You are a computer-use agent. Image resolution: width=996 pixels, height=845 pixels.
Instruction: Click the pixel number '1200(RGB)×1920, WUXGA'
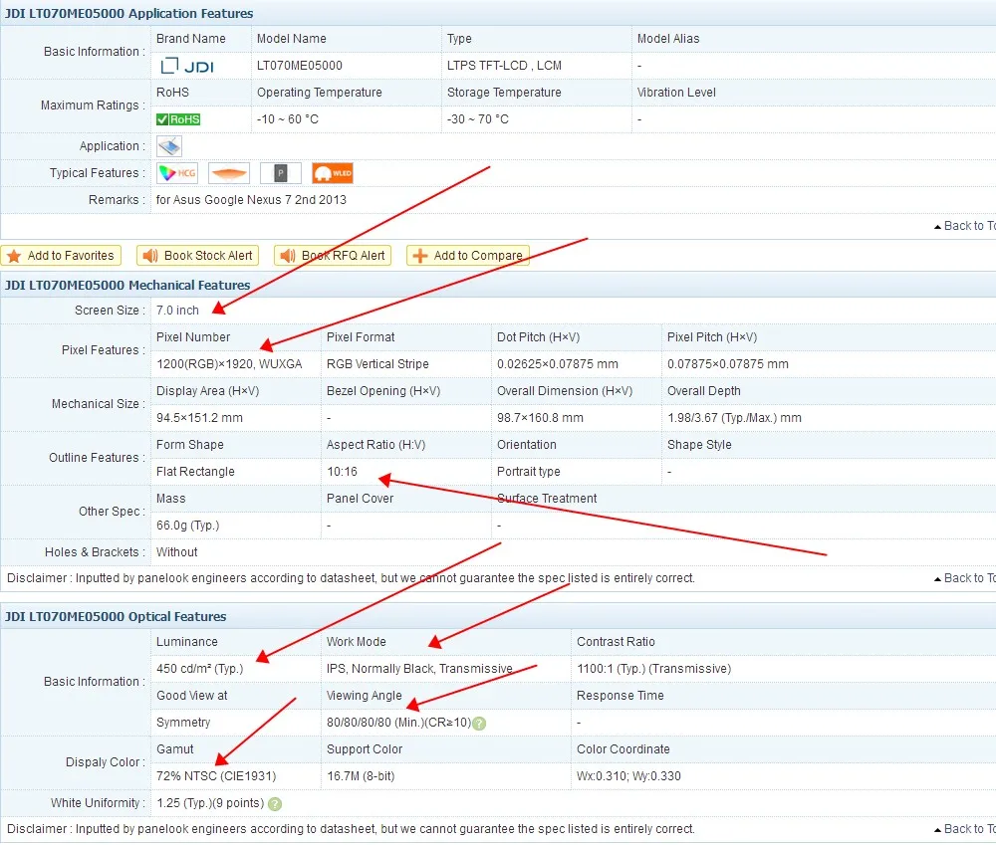229,364
